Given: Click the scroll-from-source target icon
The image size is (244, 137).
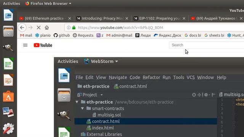Looking at the screenshot, I should 194,95.
